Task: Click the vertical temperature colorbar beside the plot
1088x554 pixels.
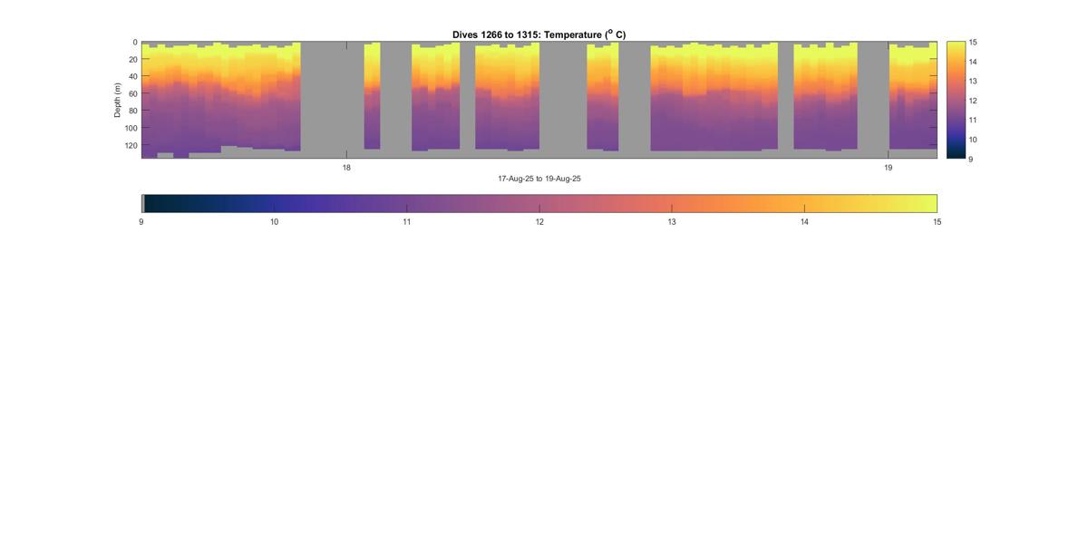Action: pyautogui.click(x=955, y=100)
